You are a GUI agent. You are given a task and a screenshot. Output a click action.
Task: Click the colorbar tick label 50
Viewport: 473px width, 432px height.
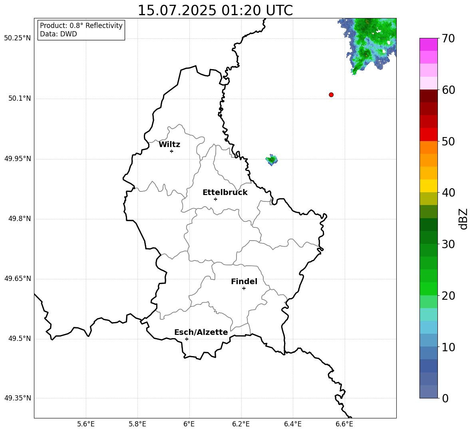[448, 141]
